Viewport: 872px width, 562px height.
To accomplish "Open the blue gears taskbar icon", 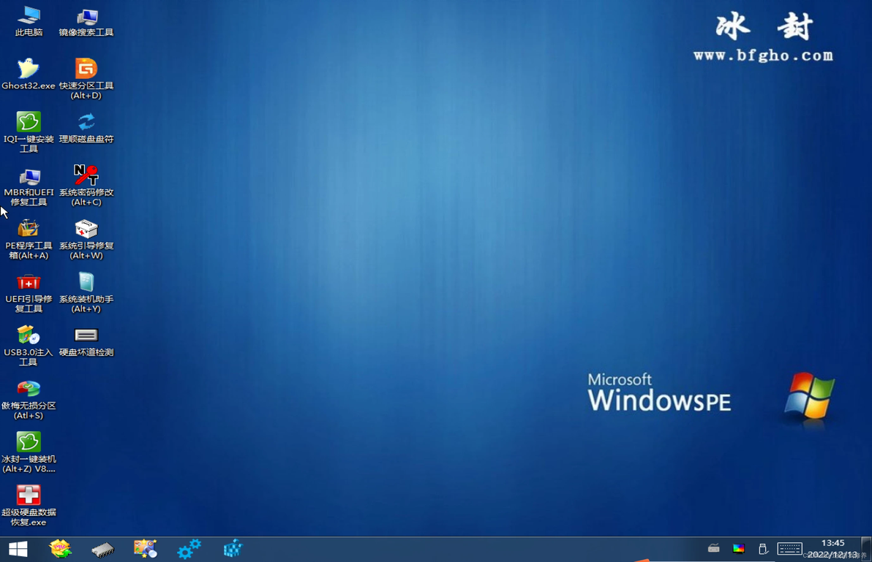I will (x=189, y=549).
